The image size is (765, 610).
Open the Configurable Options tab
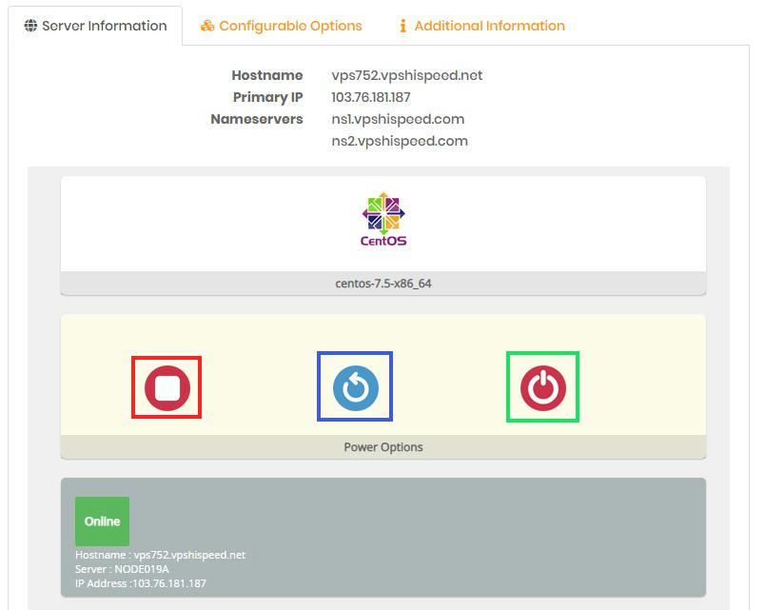(x=281, y=26)
